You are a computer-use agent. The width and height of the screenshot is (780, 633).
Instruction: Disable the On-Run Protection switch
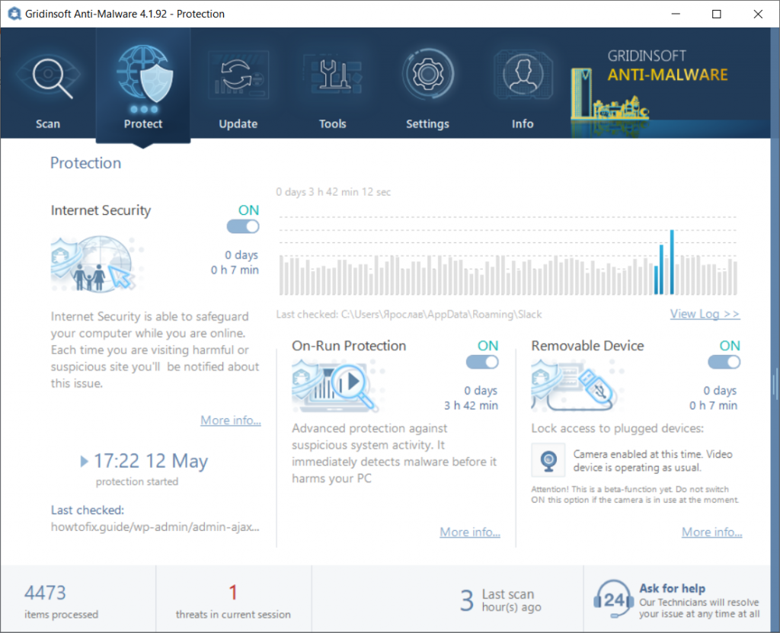click(482, 362)
